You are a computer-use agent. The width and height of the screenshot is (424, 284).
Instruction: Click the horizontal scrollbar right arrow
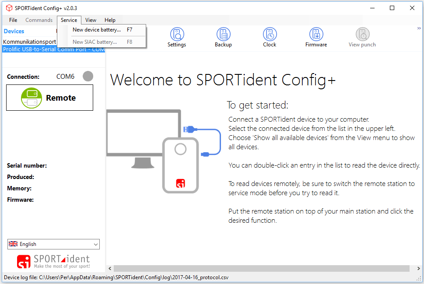[x=418, y=269]
